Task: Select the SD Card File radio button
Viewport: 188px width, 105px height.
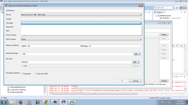Action: click(x=23, y=66)
